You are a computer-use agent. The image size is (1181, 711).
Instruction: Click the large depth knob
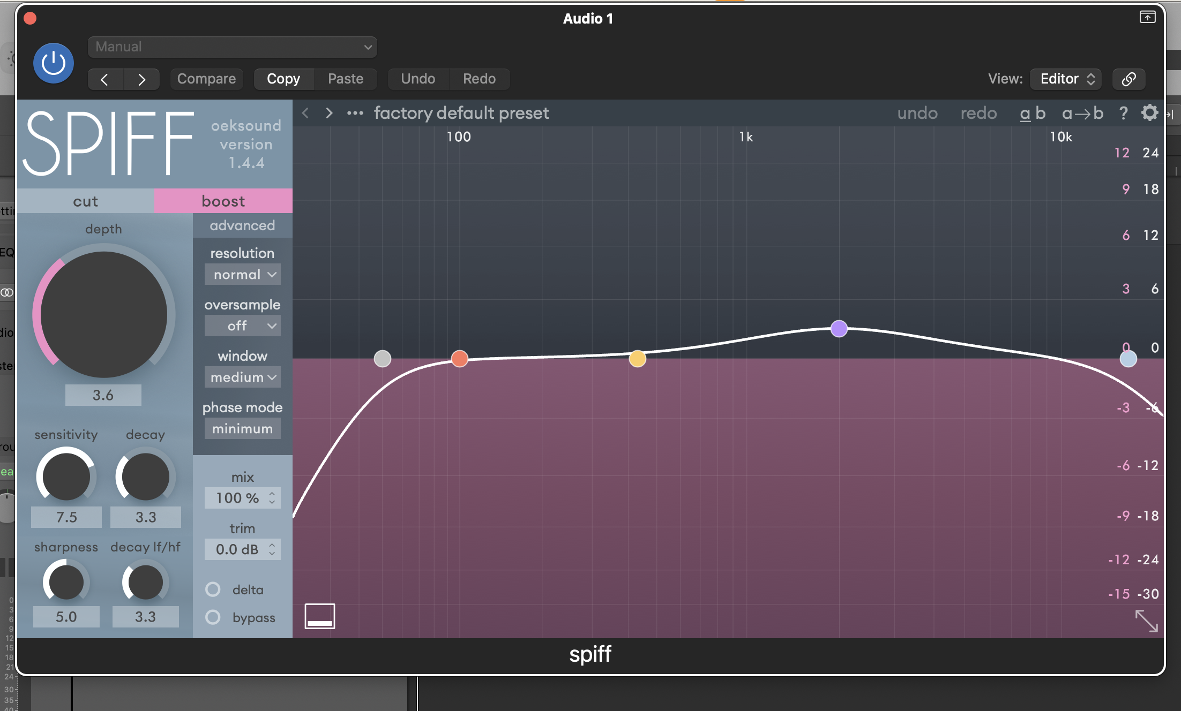[x=103, y=315]
